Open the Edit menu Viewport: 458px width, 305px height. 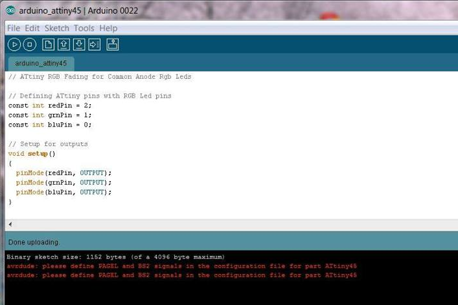[x=32, y=28]
